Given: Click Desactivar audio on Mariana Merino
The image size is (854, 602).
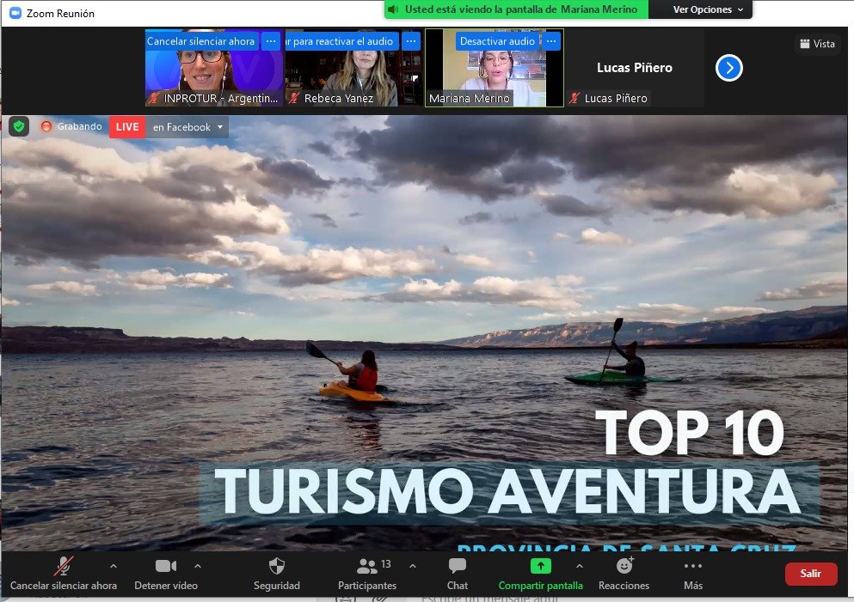Looking at the screenshot, I should (497, 41).
